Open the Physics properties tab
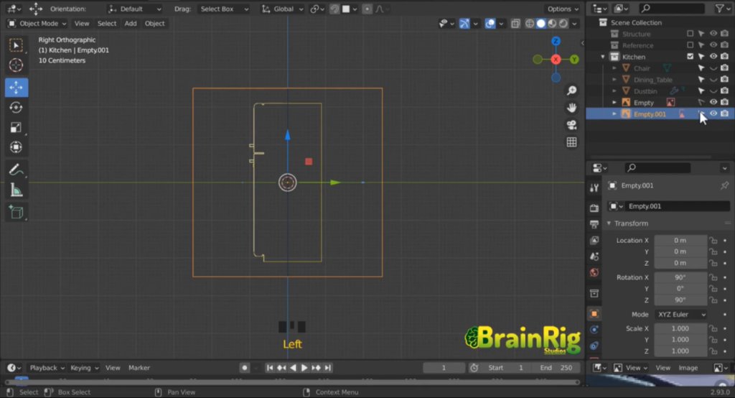The width and height of the screenshot is (735, 398). pyautogui.click(x=594, y=330)
